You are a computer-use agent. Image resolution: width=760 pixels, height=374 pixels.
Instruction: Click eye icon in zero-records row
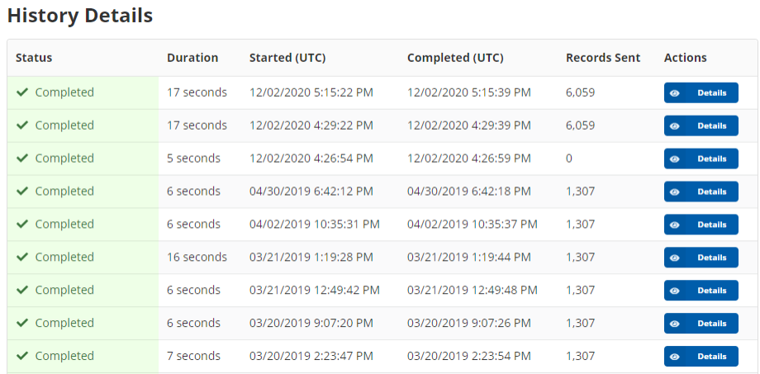675,159
